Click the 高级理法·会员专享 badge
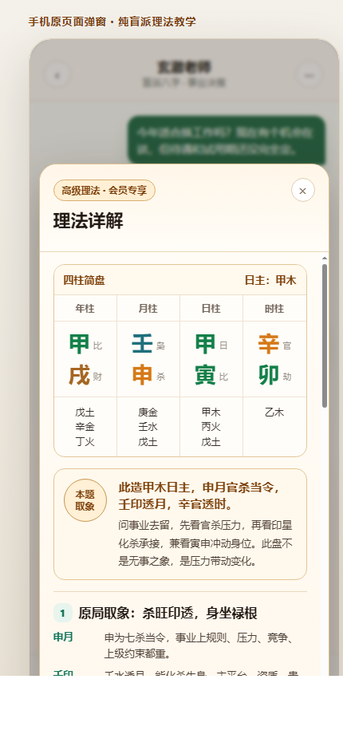 click(x=104, y=191)
